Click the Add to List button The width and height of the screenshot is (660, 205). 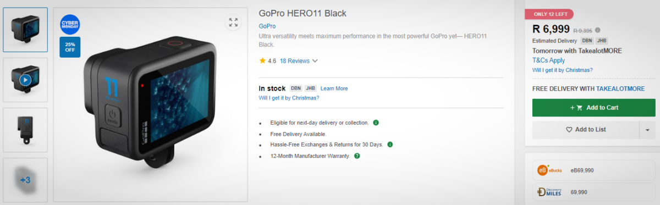click(586, 130)
